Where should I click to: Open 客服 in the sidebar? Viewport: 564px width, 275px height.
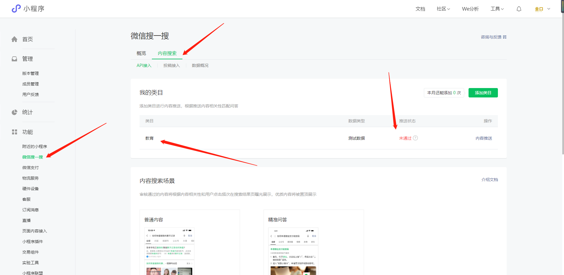pos(26,199)
